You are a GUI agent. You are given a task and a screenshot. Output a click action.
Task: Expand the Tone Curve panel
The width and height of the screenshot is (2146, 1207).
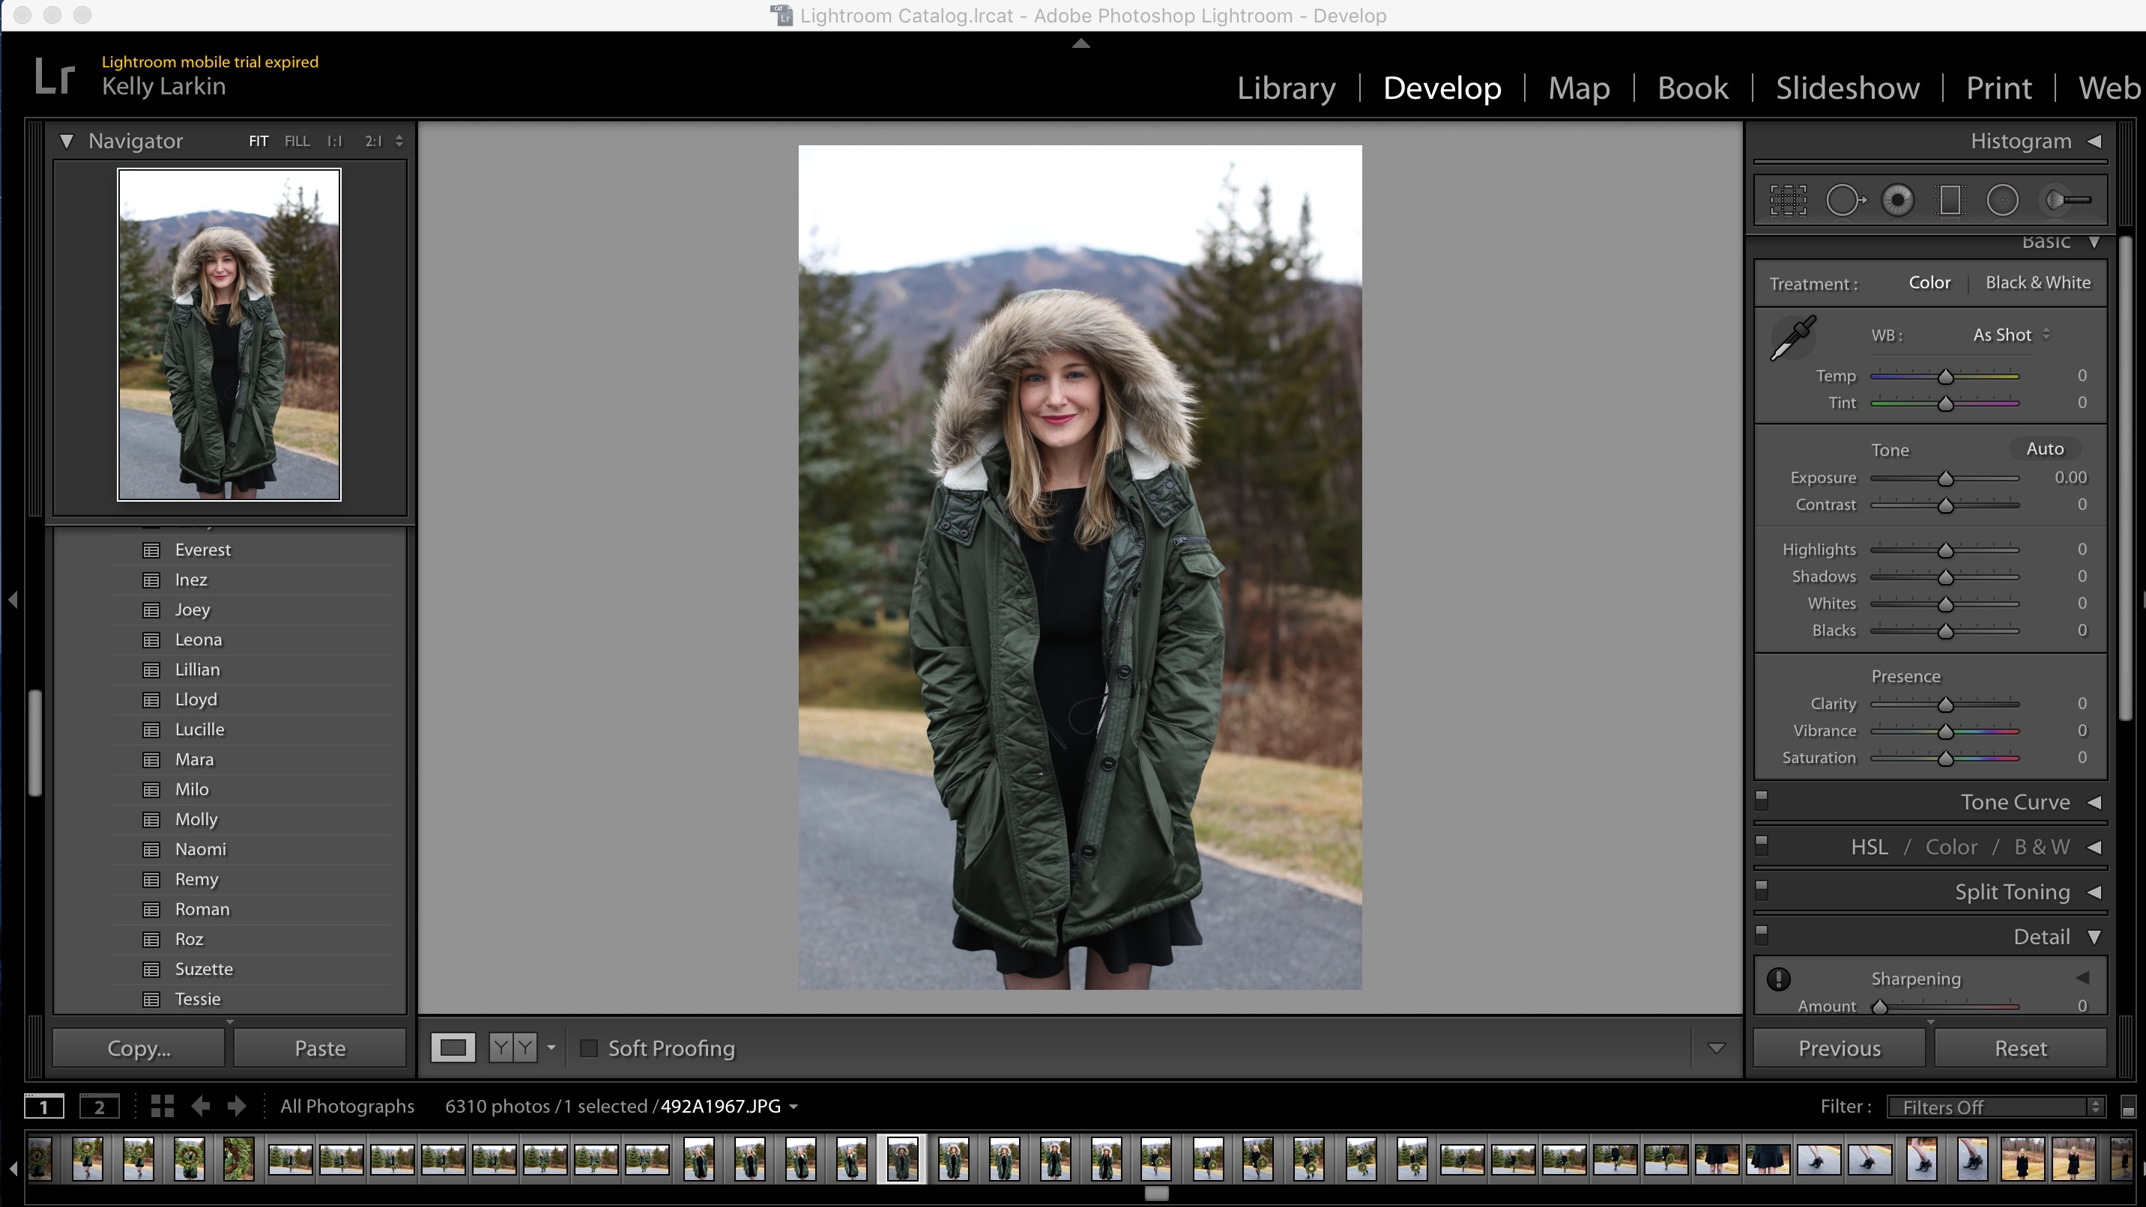click(2093, 802)
